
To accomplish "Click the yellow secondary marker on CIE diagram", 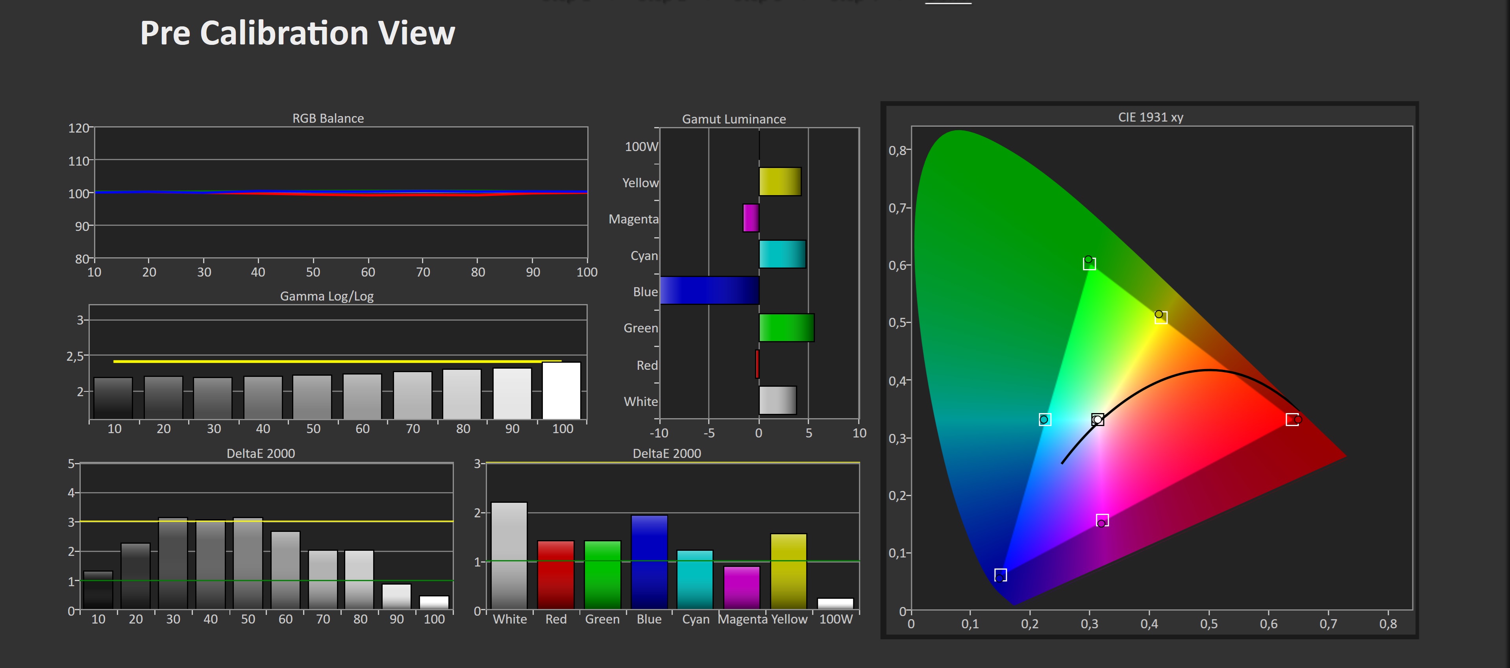I will click(1160, 316).
